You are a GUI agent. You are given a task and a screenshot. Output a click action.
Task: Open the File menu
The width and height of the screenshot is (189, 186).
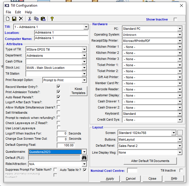8,12
